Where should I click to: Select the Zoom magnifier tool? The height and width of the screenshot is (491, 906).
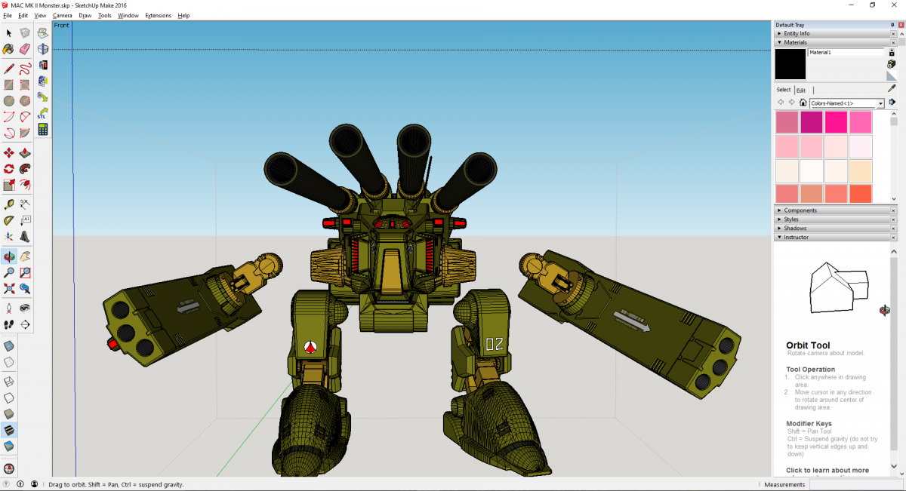coord(9,272)
